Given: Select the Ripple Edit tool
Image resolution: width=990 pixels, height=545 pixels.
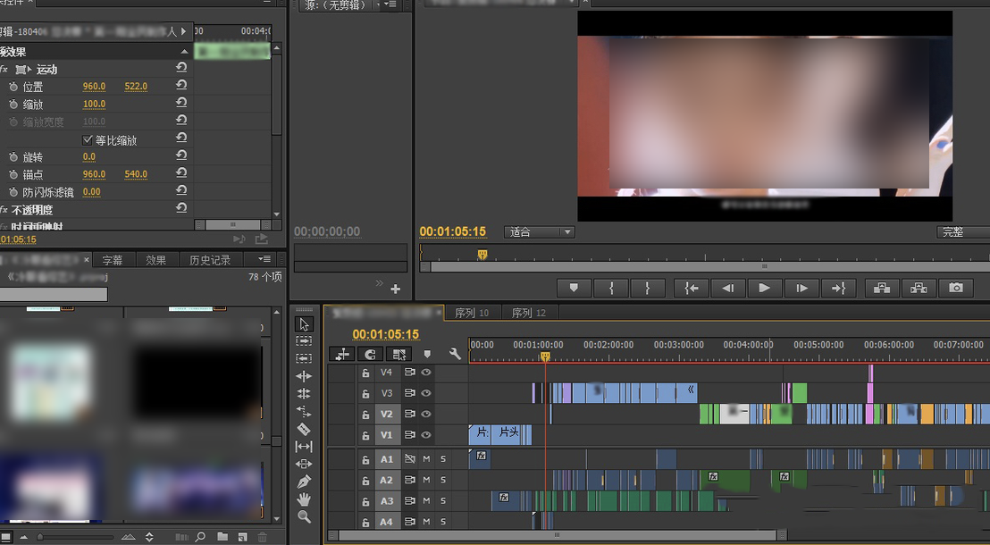Looking at the screenshot, I should [x=304, y=376].
